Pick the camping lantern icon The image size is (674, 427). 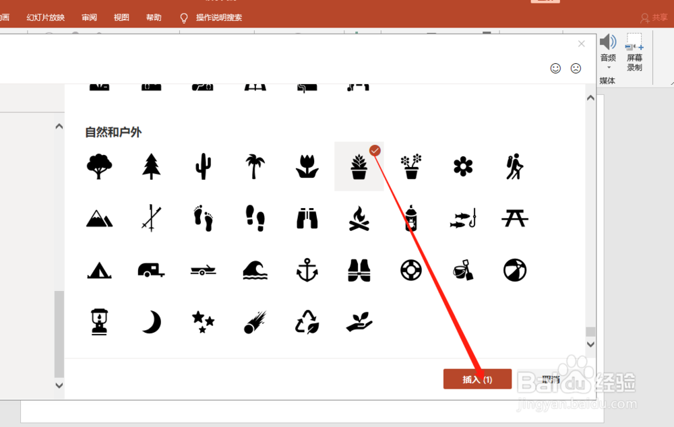(x=99, y=322)
